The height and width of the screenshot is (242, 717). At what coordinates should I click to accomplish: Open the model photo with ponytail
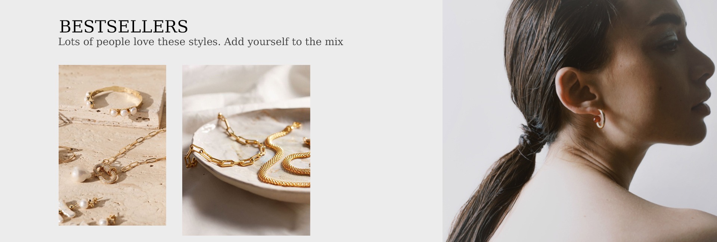coord(580,121)
